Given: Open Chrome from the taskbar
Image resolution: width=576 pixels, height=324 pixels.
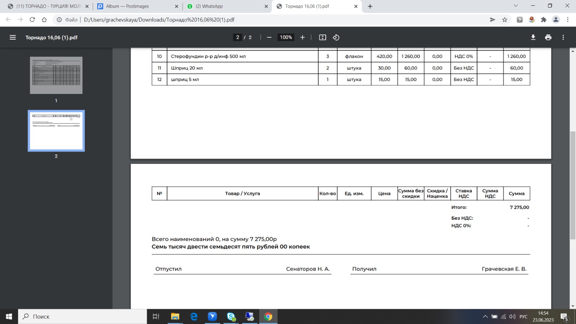Looking at the screenshot, I should pos(268,316).
